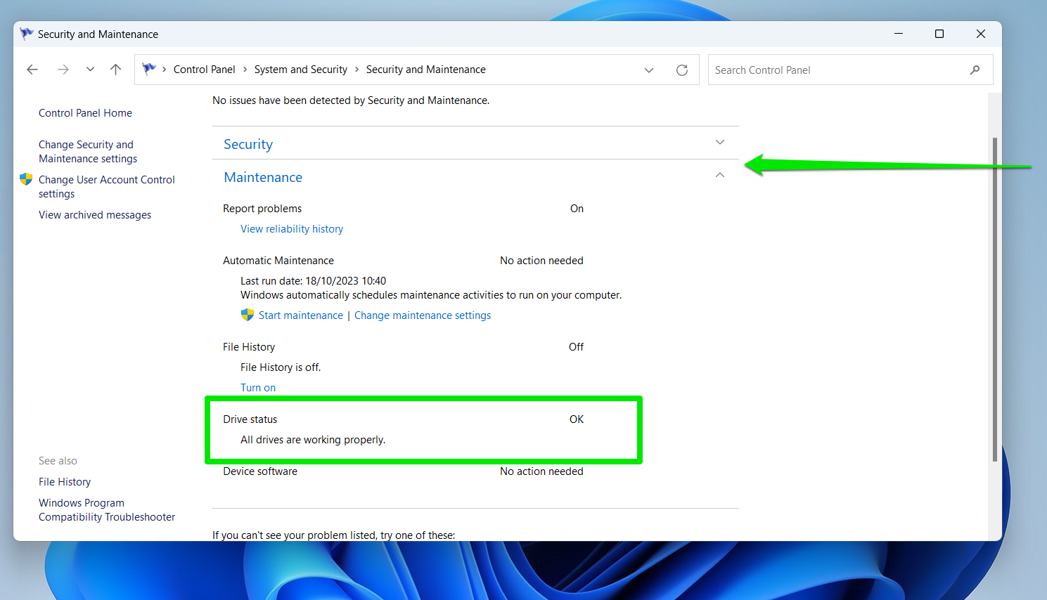Open the address bar history dropdown
This screenshot has height=600, width=1047.
point(649,70)
